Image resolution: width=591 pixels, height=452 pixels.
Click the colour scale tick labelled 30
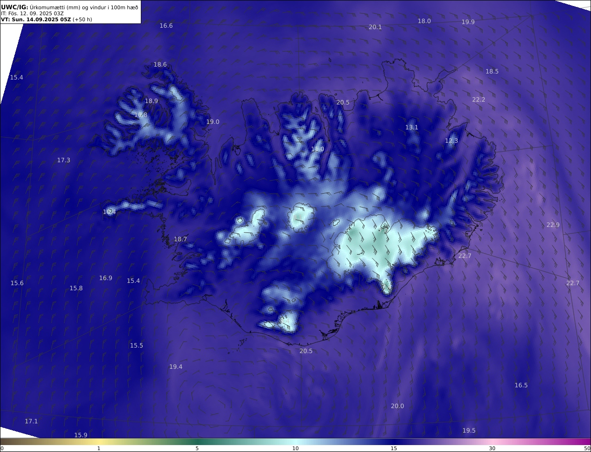click(492, 448)
